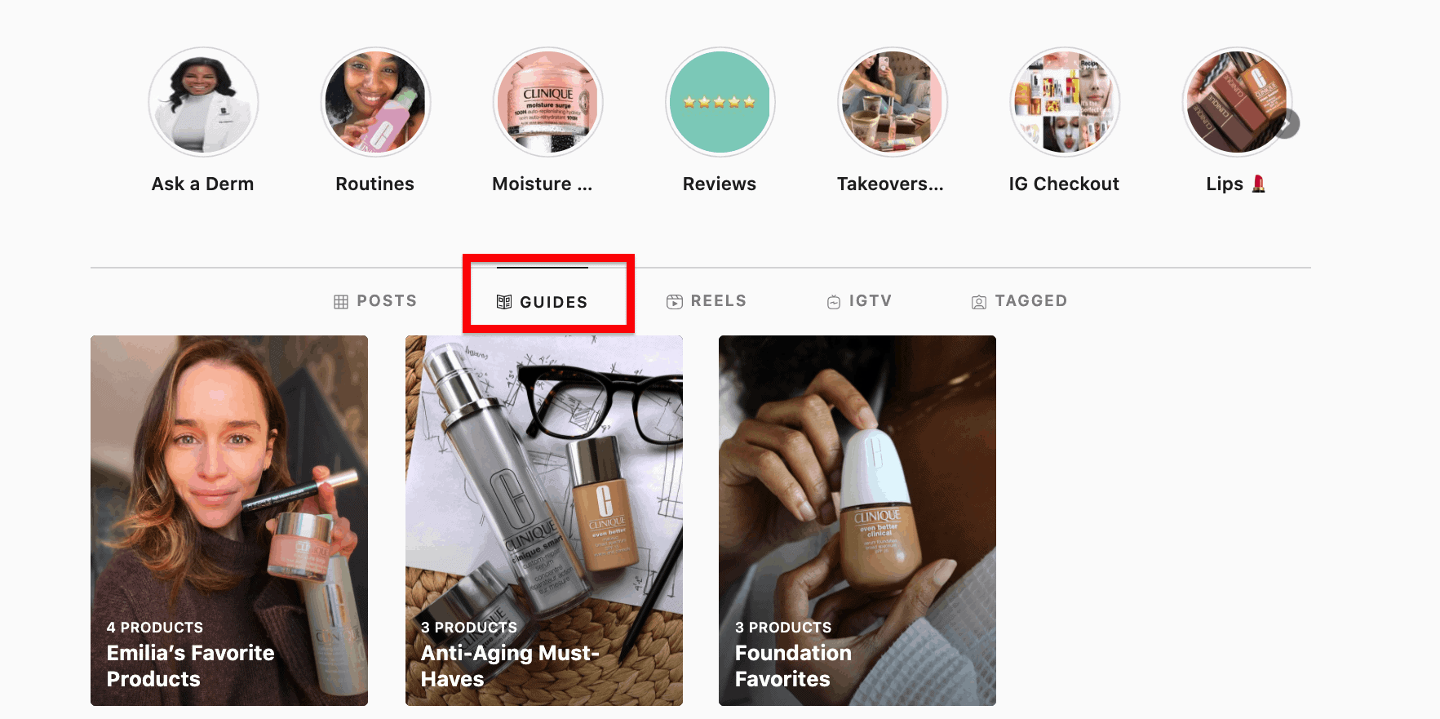Image resolution: width=1440 pixels, height=719 pixels.
Task: Select the Guides tab
Action: point(543,302)
